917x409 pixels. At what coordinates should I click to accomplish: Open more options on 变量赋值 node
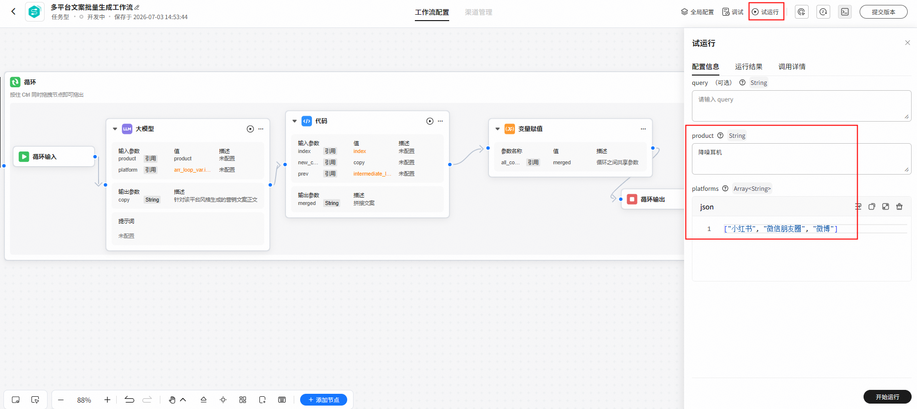point(643,129)
